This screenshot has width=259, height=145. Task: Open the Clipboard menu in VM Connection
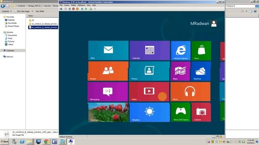coord(81,5)
